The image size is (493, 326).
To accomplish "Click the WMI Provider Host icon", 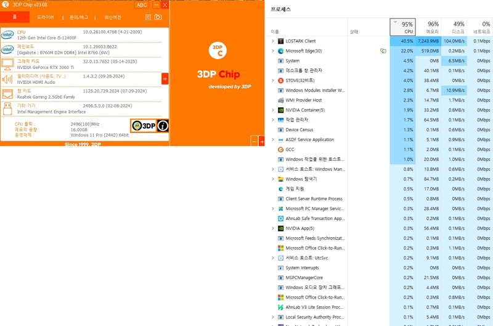I will tap(281, 100).
